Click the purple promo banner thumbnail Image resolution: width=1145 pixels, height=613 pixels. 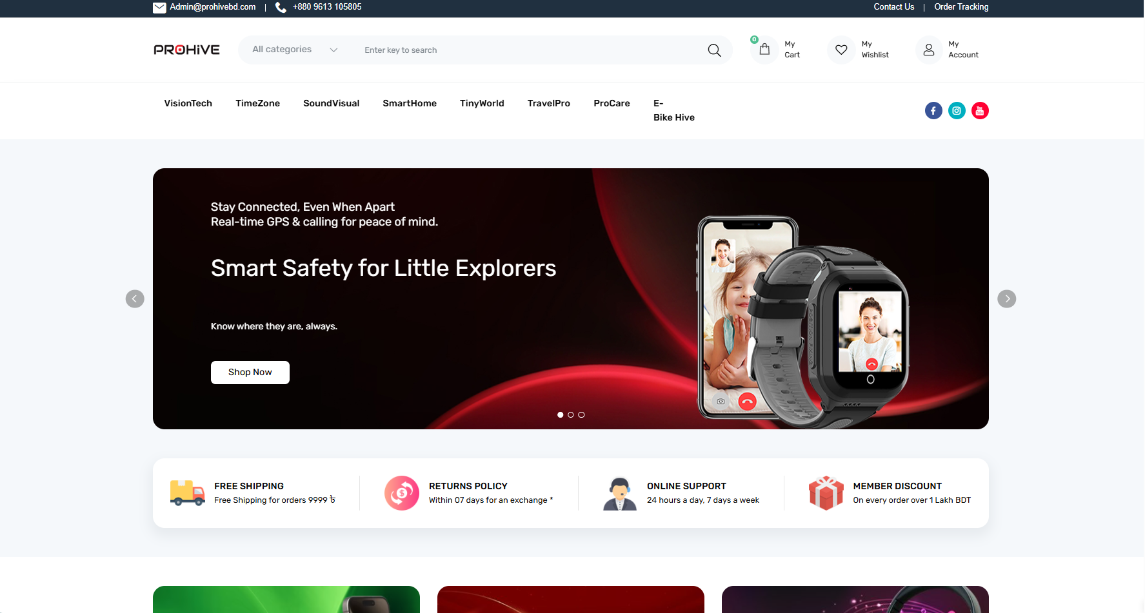855,599
